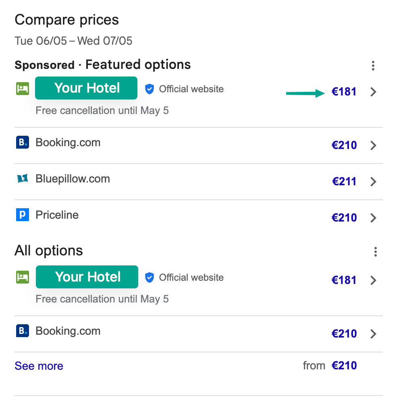Click the Booking.com logo icon under Featured options
Screen dimensions: 403x406
23,143
